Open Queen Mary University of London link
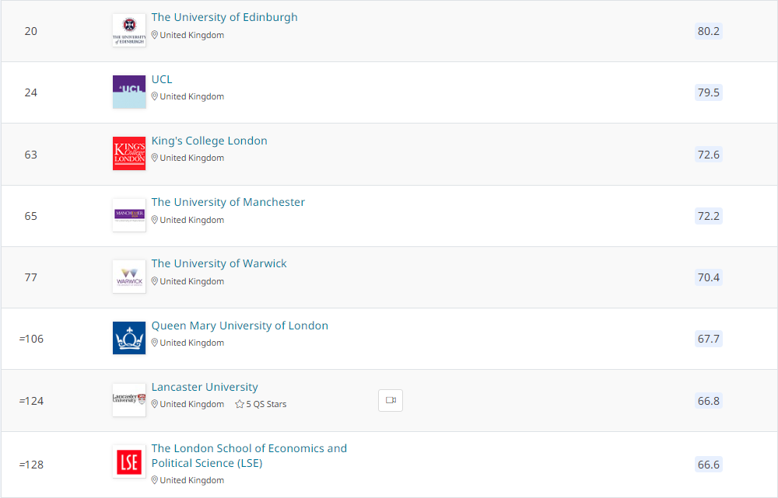This screenshot has width=778, height=498. pos(240,326)
